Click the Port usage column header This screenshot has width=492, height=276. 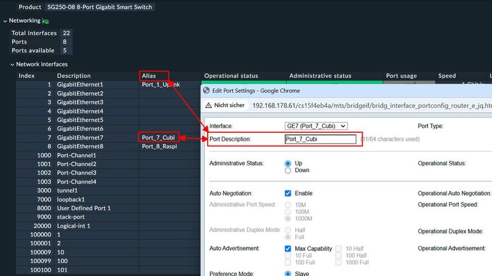(x=402, y=76)
